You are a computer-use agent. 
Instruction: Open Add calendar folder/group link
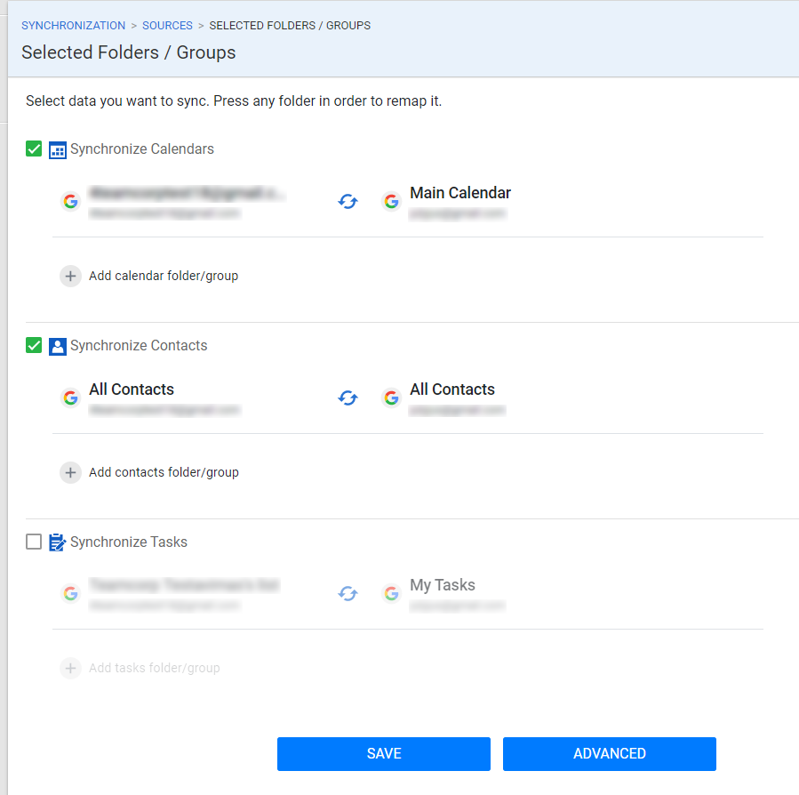click(x=164, y=276)
